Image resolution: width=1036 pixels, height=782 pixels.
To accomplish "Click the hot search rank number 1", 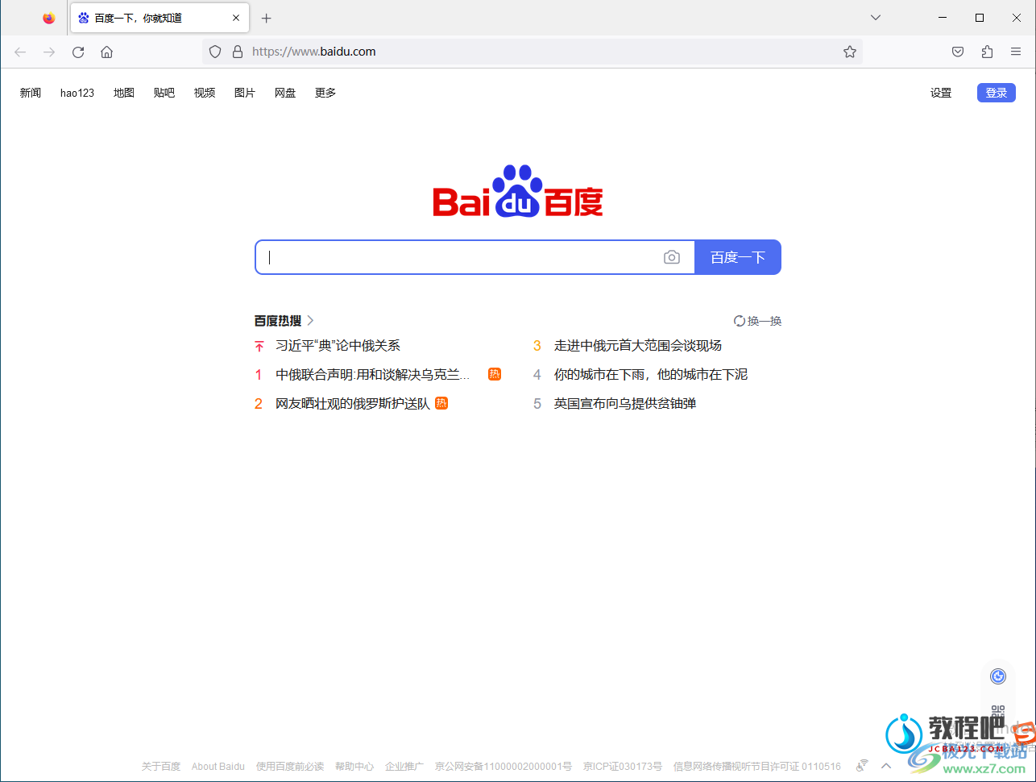I will pos(259,375).
